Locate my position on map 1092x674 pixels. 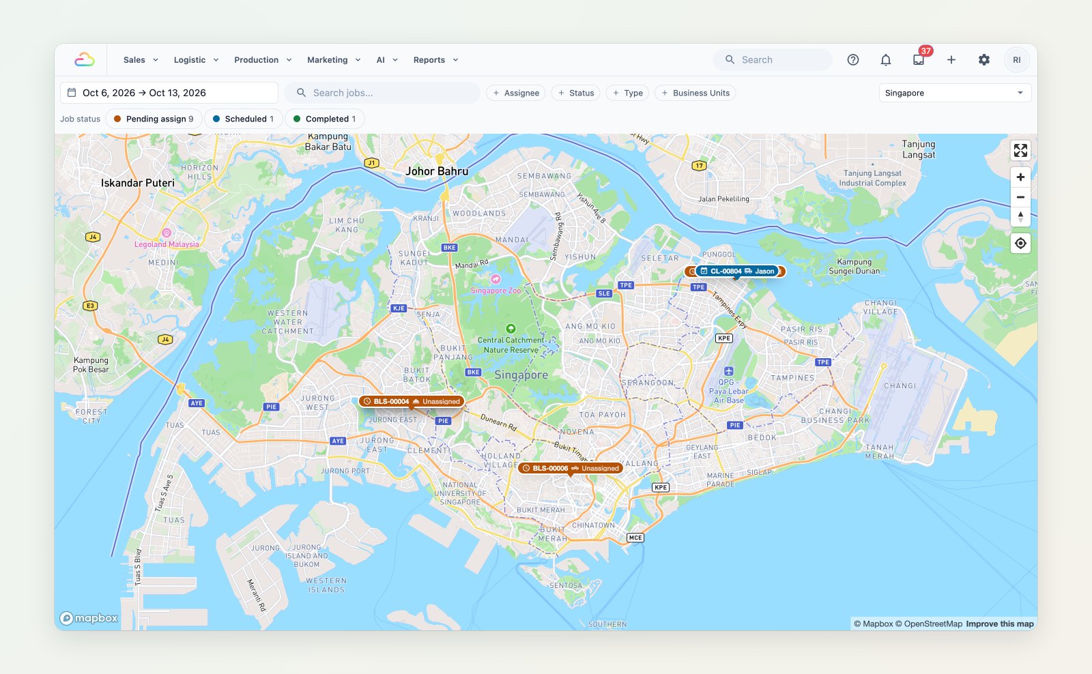[x=1020, y=244]
